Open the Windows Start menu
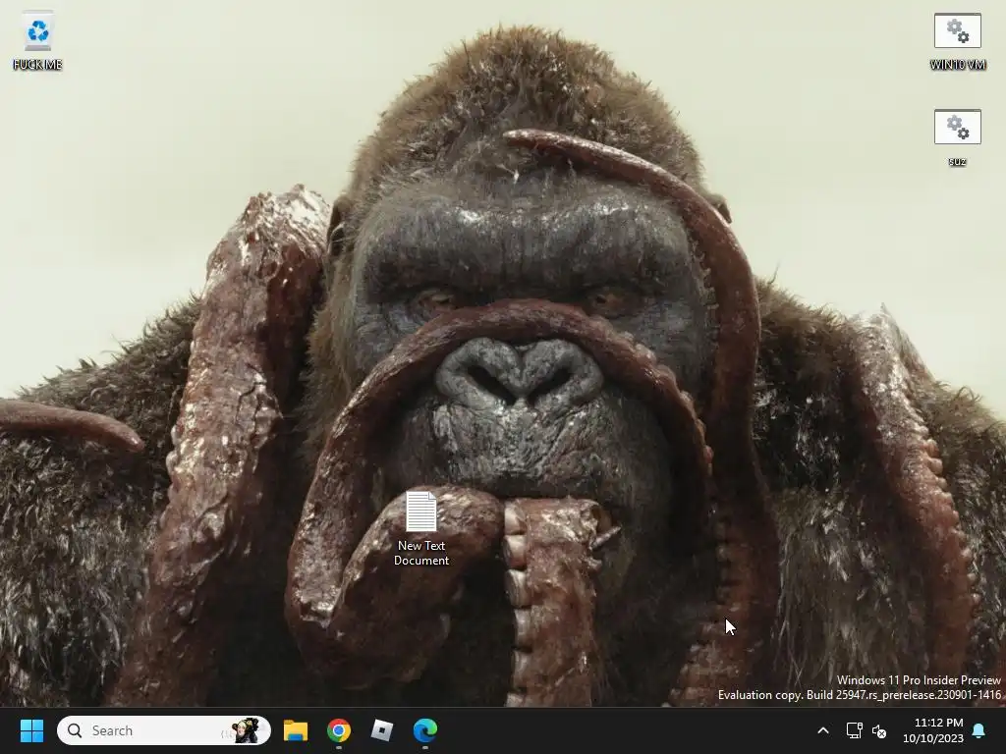 (31, 730)
